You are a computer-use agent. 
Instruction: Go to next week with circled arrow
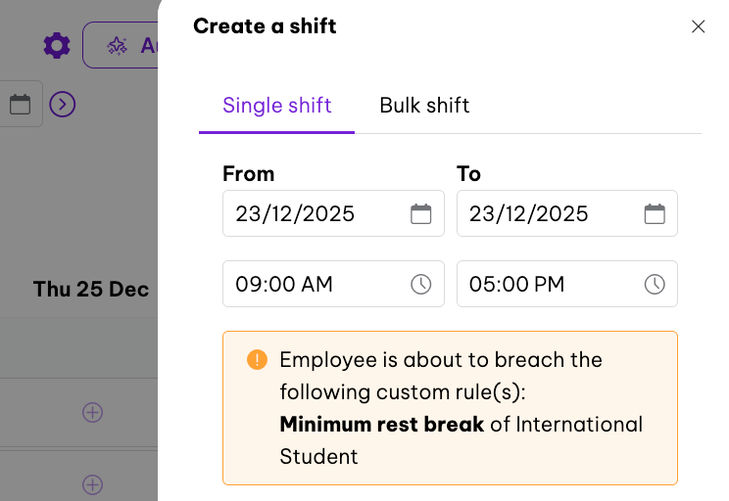(x=63, y=104)
